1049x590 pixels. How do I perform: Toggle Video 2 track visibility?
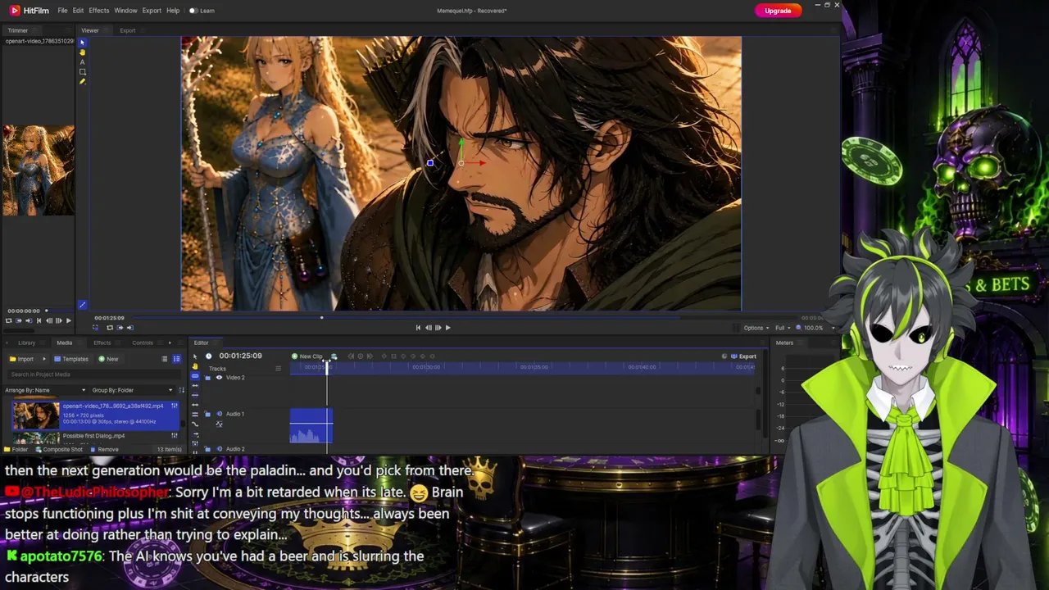coord(219,378)
